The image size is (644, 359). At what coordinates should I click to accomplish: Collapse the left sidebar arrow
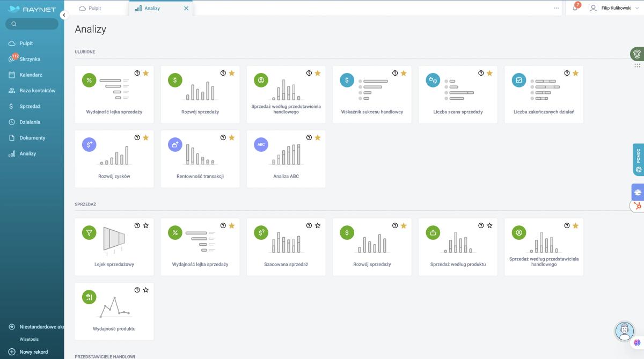(x=64, y=15)
